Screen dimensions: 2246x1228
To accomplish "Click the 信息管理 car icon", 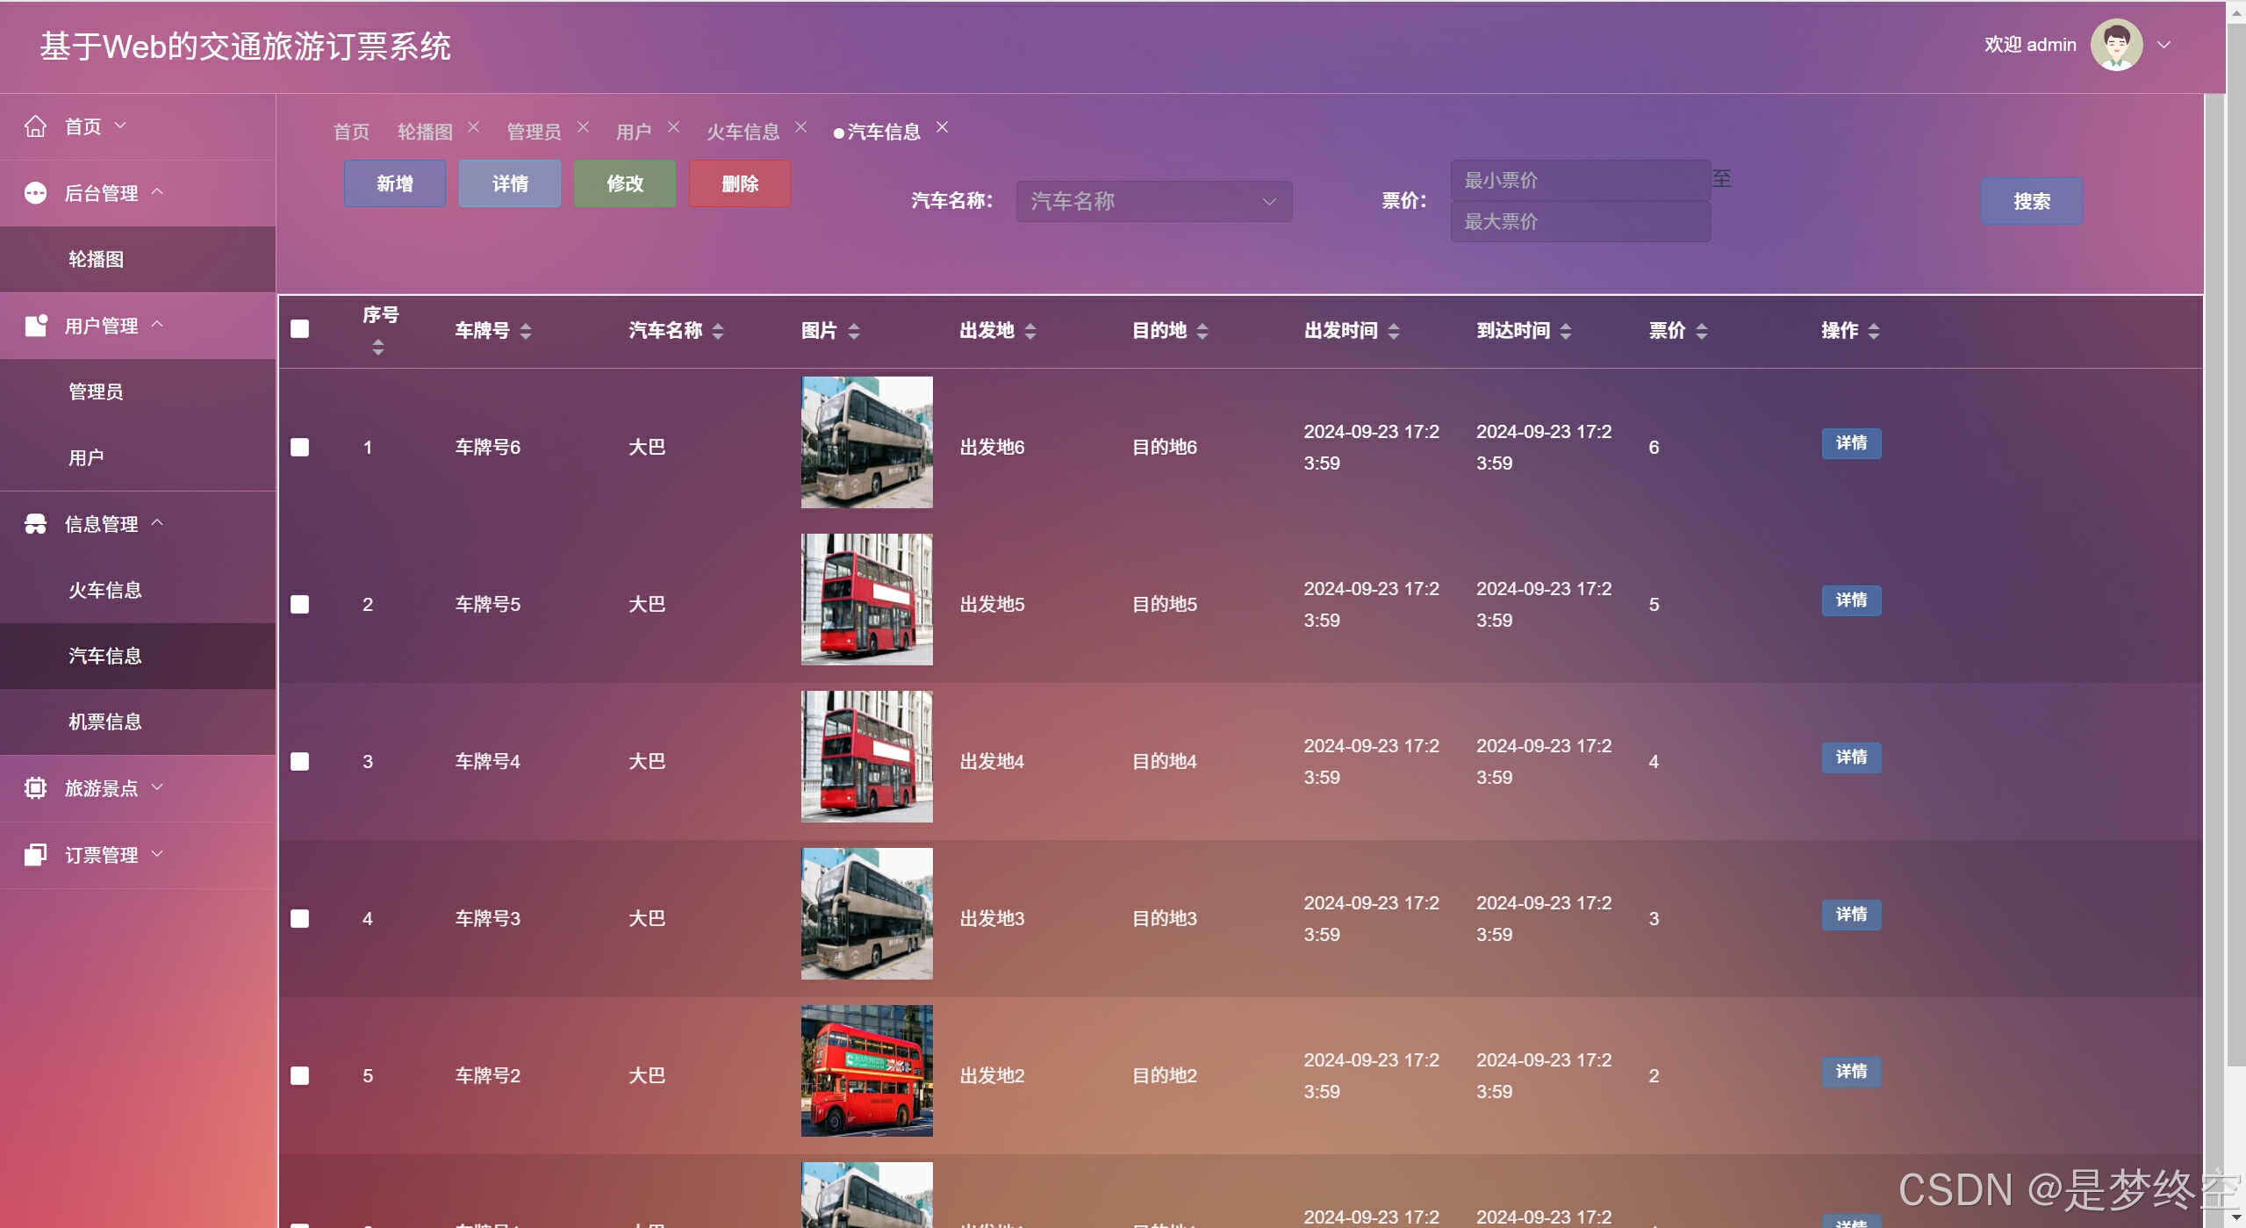I will (x=35, y=524).
